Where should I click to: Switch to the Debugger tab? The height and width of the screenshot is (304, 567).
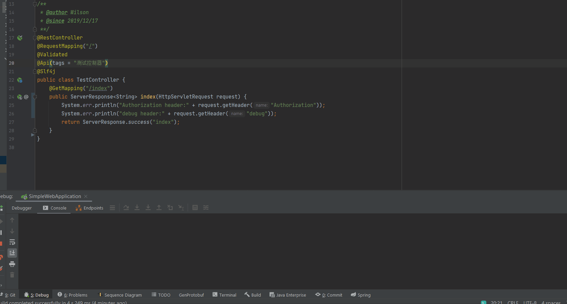[22, 208]
